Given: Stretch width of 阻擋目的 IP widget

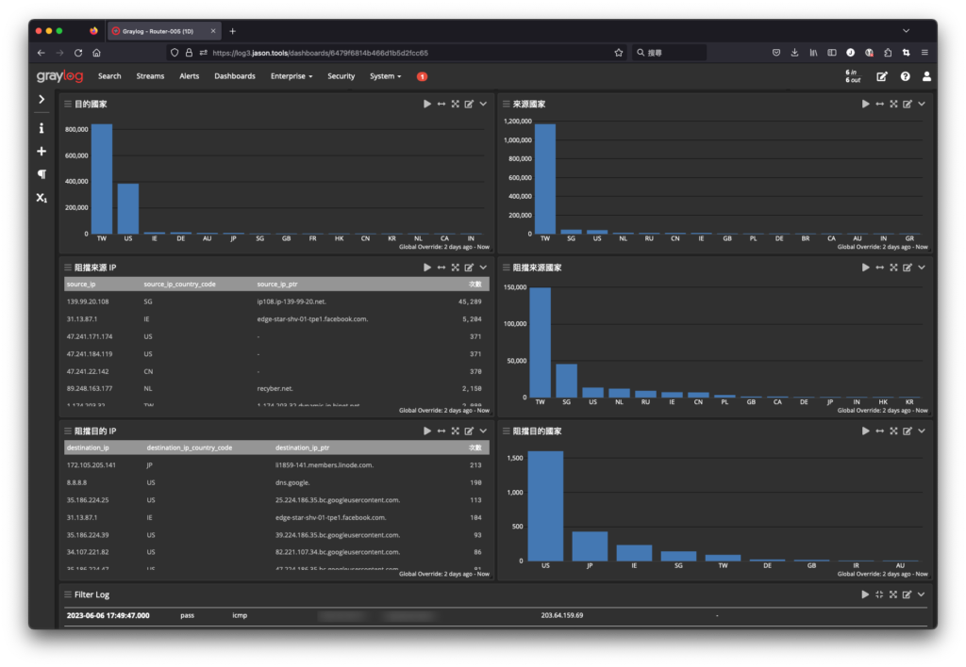Looking at the screenshot, I should click(441, 431).
